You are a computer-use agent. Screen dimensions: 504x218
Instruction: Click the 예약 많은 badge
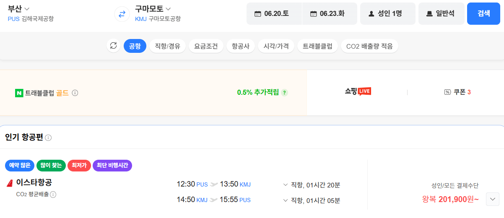pyautogui.click(x=20, y=166)
